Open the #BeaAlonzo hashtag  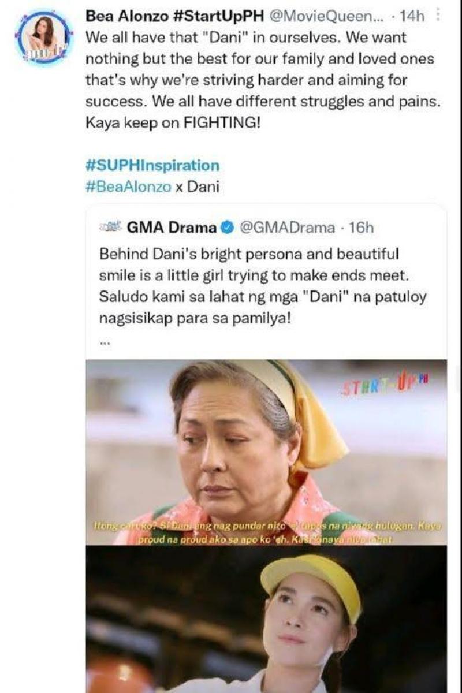tap(128, 187)
